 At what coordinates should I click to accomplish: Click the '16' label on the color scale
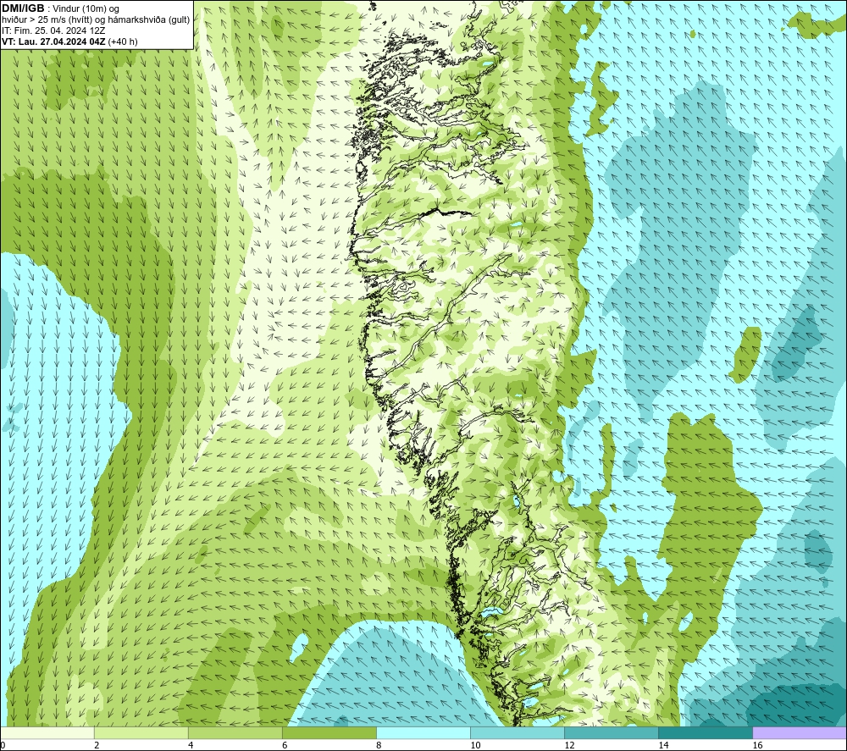tap(757, 746)
